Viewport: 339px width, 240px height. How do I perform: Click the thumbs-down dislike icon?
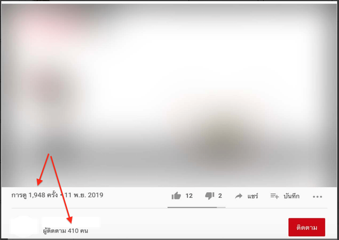tap(209, 196)
